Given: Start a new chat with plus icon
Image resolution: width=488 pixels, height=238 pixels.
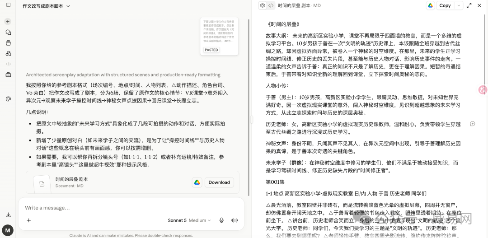Looking at the screenshot, I should click(8, 22).
